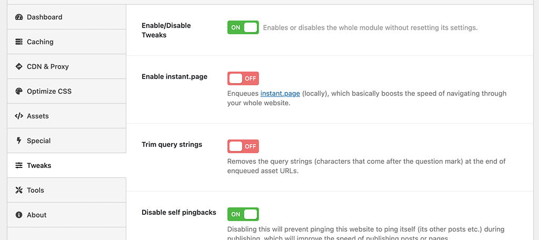Click the Enable instant.page label
This screenshot has width=539, height=240.
(174, 77)
